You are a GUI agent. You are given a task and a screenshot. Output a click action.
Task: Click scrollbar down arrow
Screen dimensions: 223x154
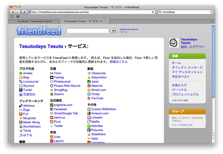213,138
